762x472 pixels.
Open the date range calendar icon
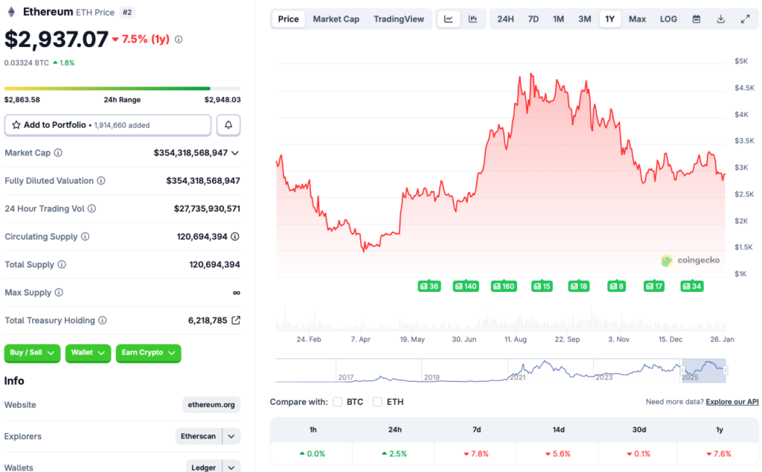[696, 19]
